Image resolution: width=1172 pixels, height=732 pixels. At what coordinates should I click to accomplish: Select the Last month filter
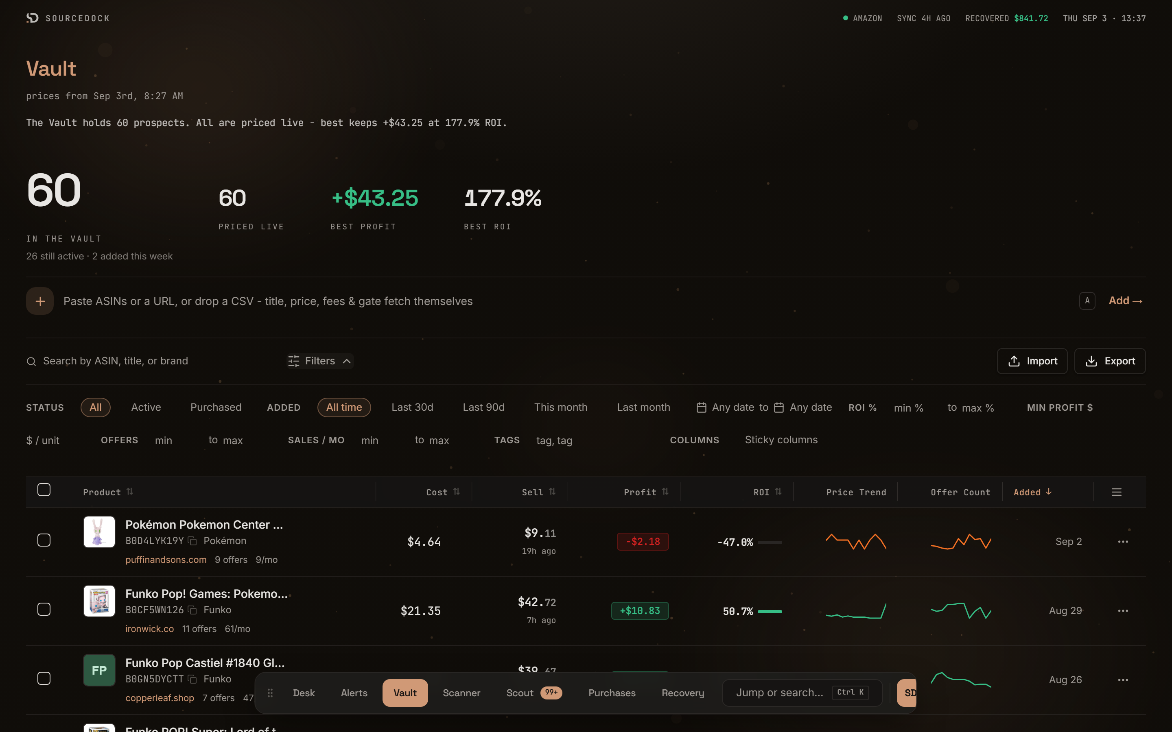point(643,407)
